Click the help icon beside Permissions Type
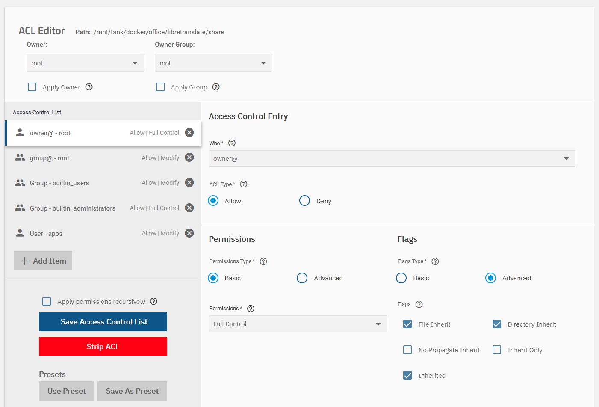Viewport: 599px width, 407px height. tap(263, 261)
